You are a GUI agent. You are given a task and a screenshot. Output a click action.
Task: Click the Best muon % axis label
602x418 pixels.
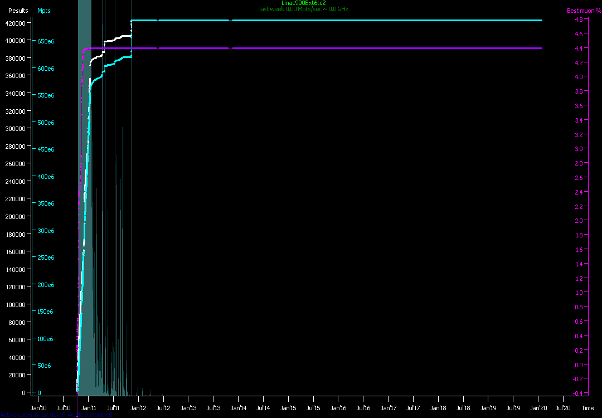(580, 11)
